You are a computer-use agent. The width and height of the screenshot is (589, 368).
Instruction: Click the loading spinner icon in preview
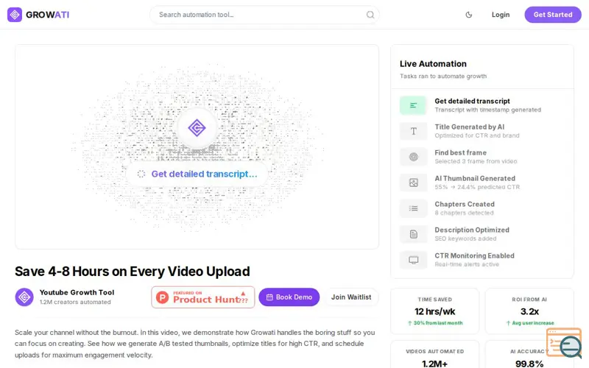coord(141,174)
